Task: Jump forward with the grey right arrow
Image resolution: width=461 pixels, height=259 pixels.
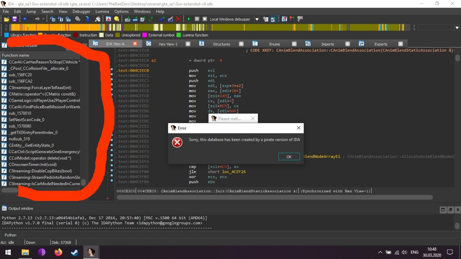Action: point(37,19)
